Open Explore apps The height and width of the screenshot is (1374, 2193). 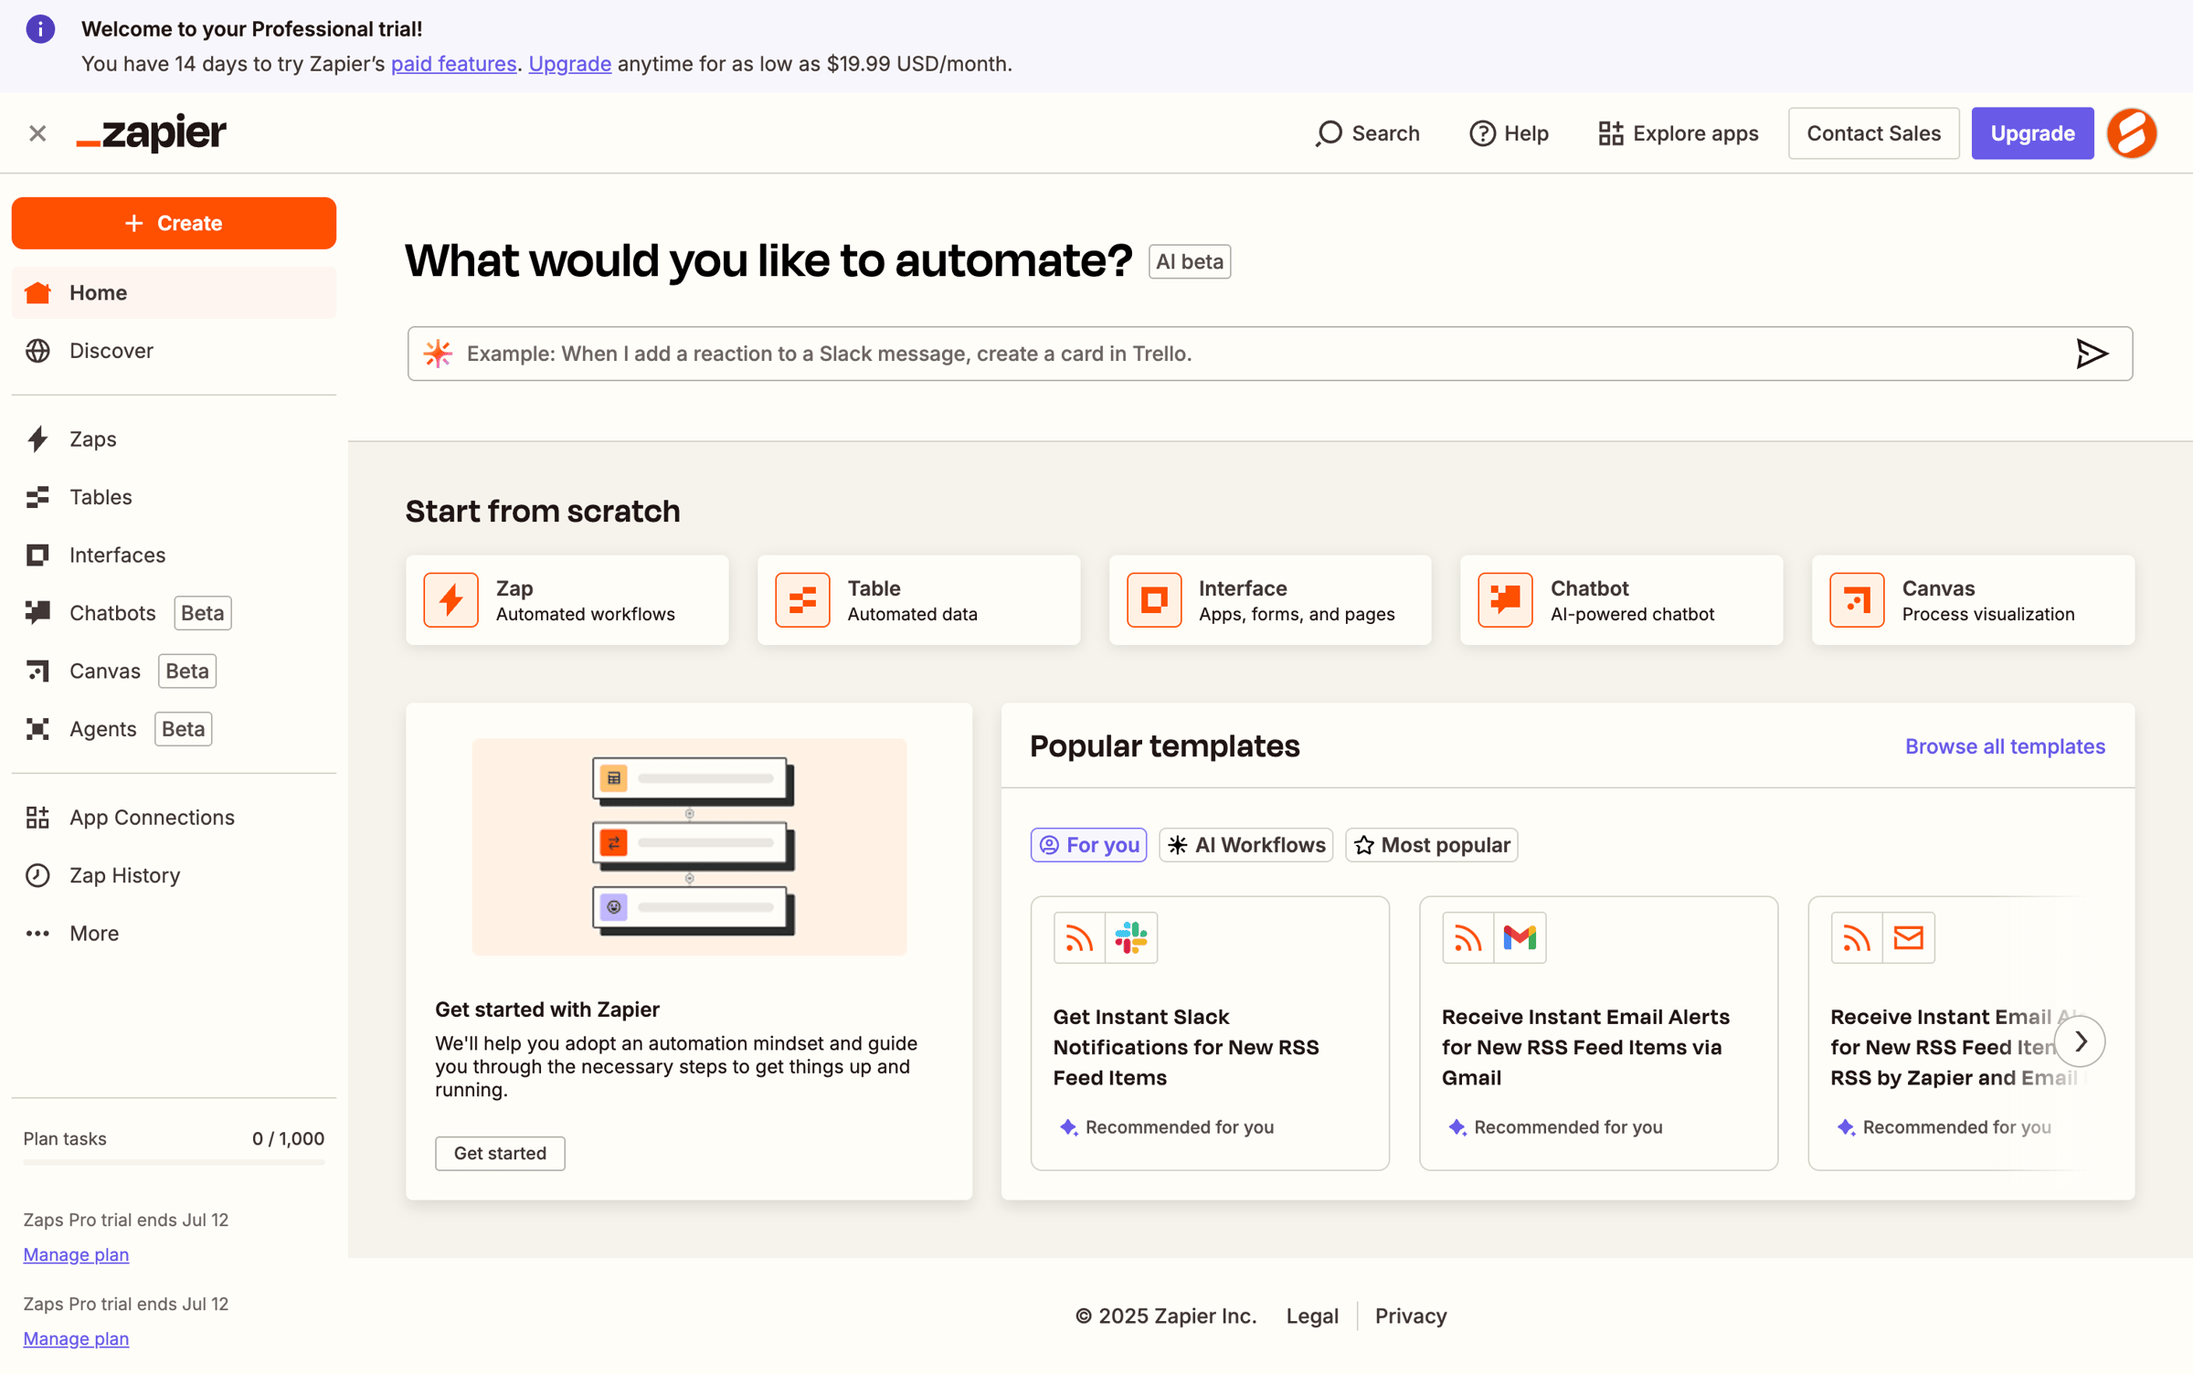[1678, 133]
